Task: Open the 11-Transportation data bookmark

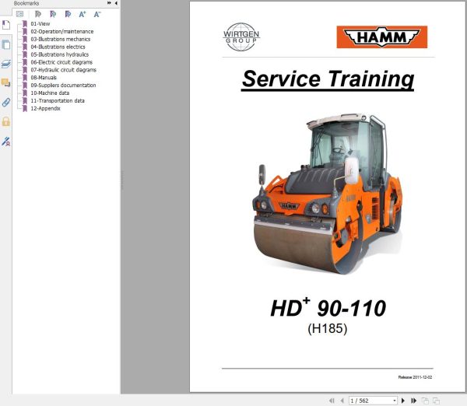Action: pos(58,101)
